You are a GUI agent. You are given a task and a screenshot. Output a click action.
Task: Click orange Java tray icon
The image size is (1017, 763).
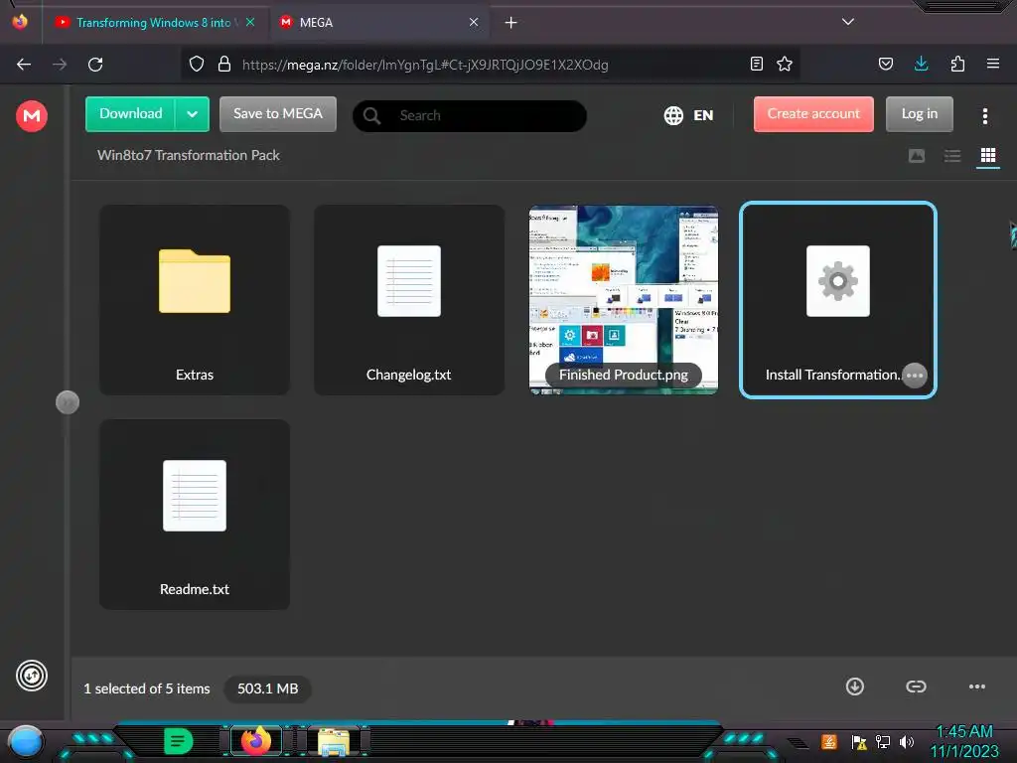(x=829, y=741)
